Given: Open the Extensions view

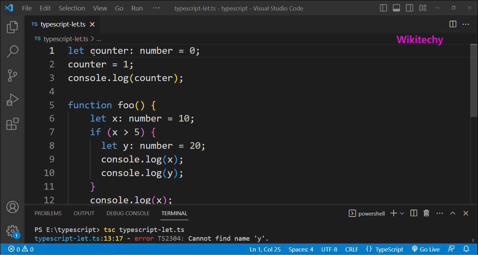Looking at the screenshot, I should point(12,124).
